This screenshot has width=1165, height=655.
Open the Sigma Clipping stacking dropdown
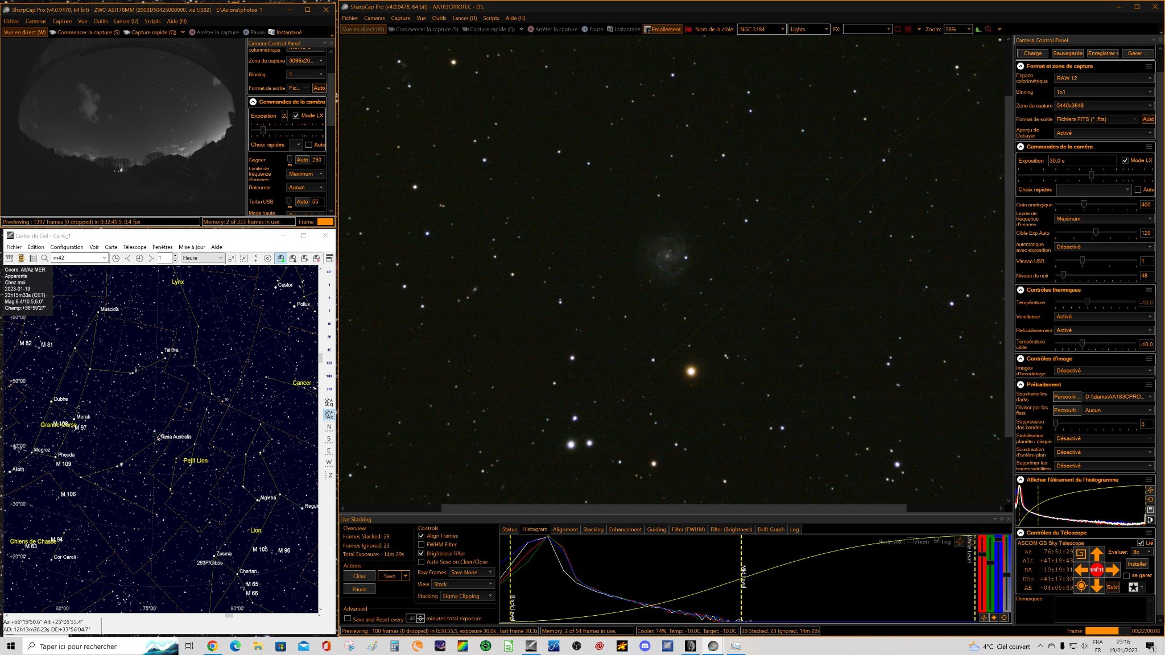click(468, 596)
